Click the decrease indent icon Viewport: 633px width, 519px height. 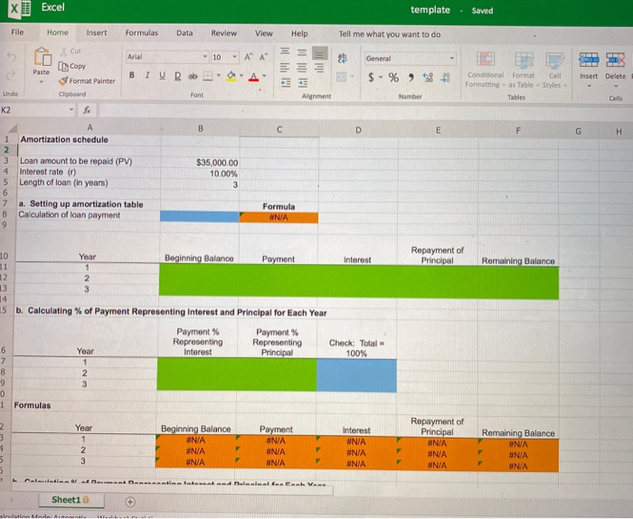[286, 83]
